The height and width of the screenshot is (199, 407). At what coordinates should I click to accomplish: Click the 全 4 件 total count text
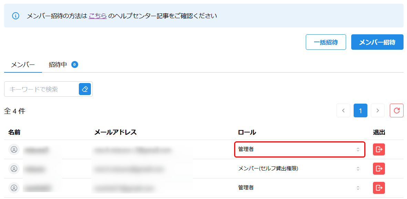coord(15,111)
